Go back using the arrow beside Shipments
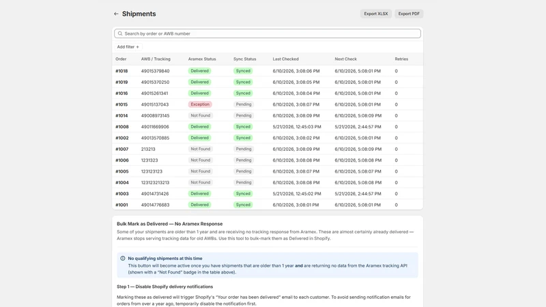Screen dimensions: 546x307 click(x=116, y=14)
